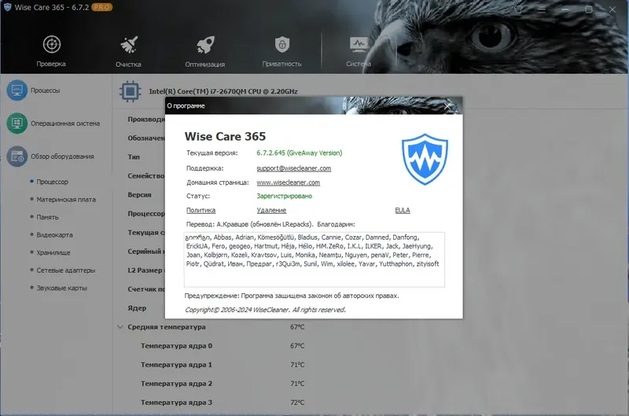Open the EULA link
Viewport: 629px width, 416px height.
(403, 210)
